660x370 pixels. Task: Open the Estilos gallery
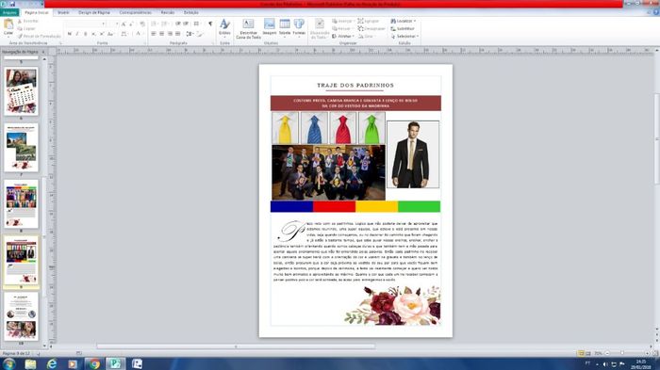pos(224,27)
